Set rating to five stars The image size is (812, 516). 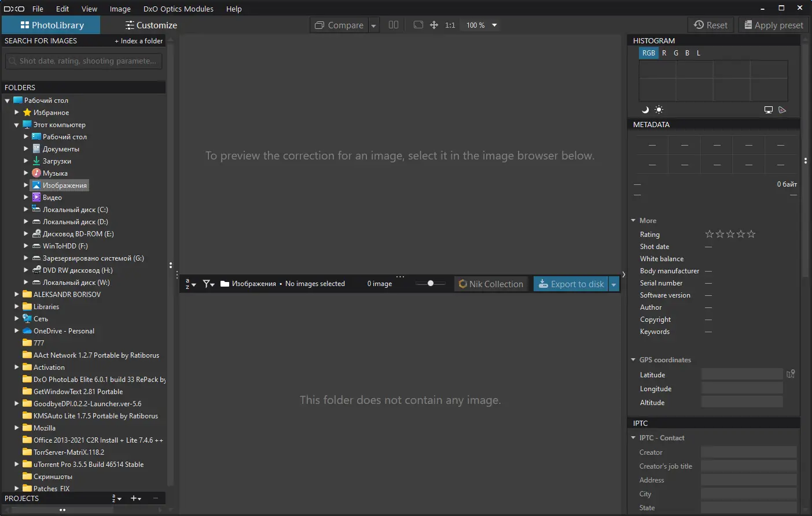pyautogui.click(x=751, y=234)
